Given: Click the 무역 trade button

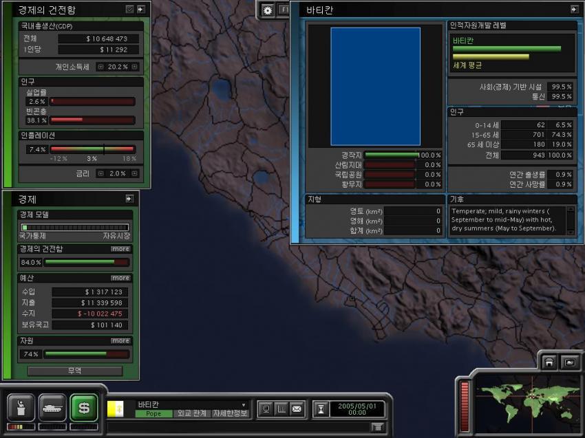Looking at the screenshot, I should (75, 371).
